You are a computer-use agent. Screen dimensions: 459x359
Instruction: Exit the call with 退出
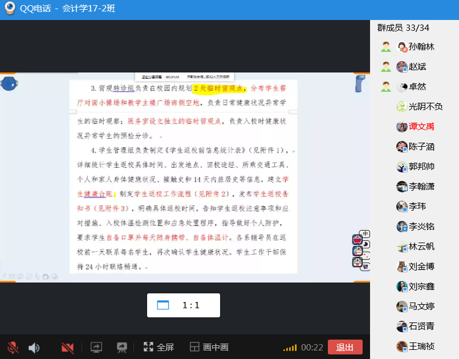(345, 347)
